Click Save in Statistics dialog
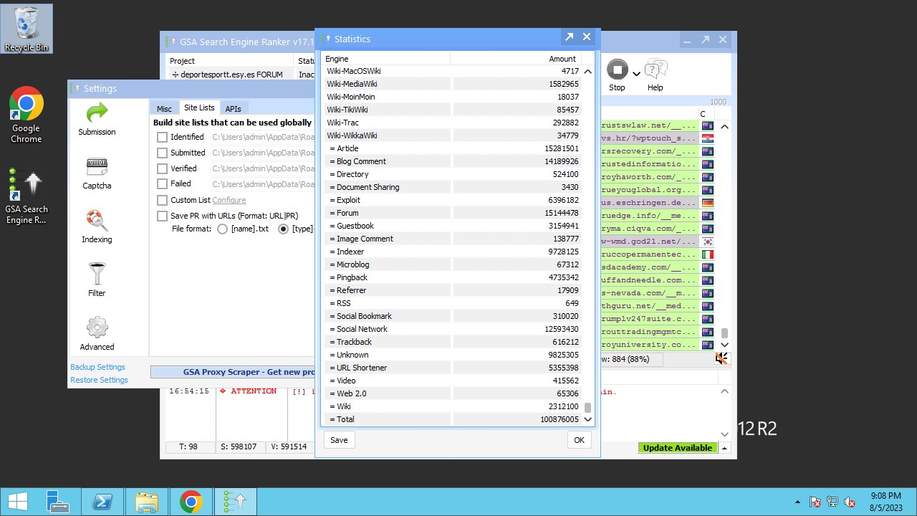Image resolution: width=917 pixels, height=516 pixels. click(339, 440)
